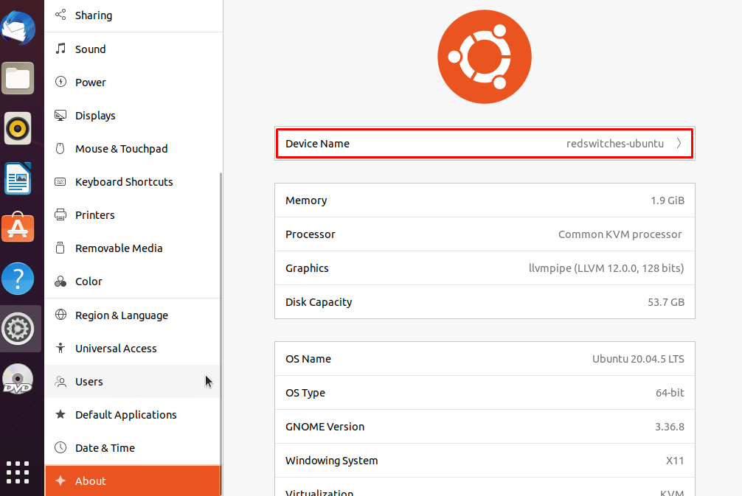742x496 pixels.
Task: Select Keyboard Shortcuts in sidebar
Action: click(134, 181)
